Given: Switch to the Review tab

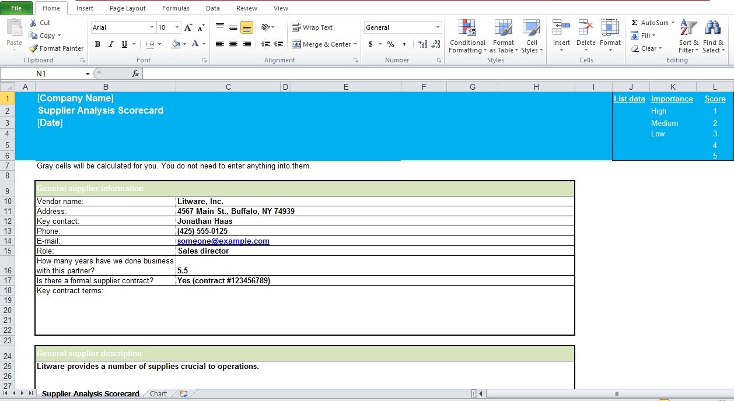Looking at the screenshot, I should click(x=247, y=8).
